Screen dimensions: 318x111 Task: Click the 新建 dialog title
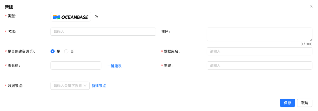9,7
